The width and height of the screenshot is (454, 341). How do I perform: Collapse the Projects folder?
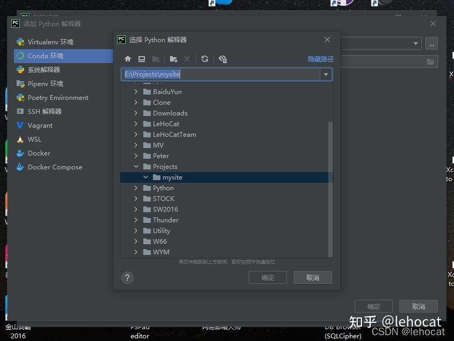coord(136,166)
